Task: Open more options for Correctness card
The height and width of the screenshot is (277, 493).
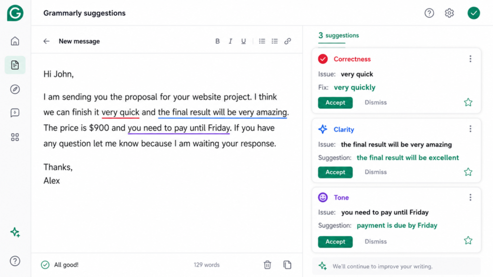Action: 470,59
